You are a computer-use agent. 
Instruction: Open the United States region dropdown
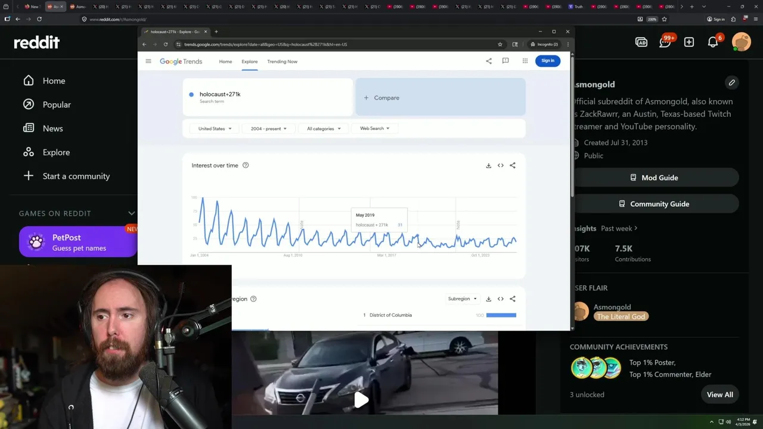215,129
